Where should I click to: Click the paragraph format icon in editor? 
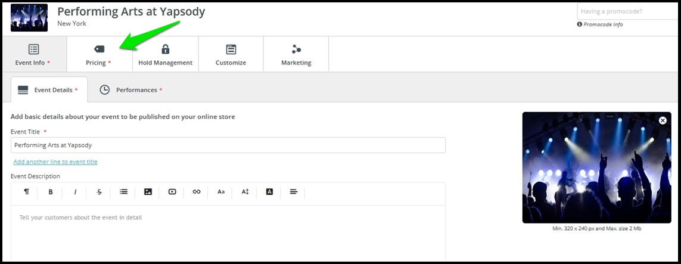click(26, 191)
